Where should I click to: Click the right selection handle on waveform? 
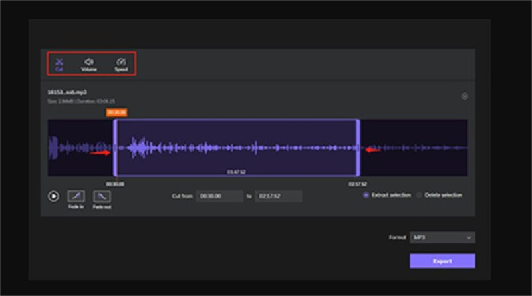[359, 148]
